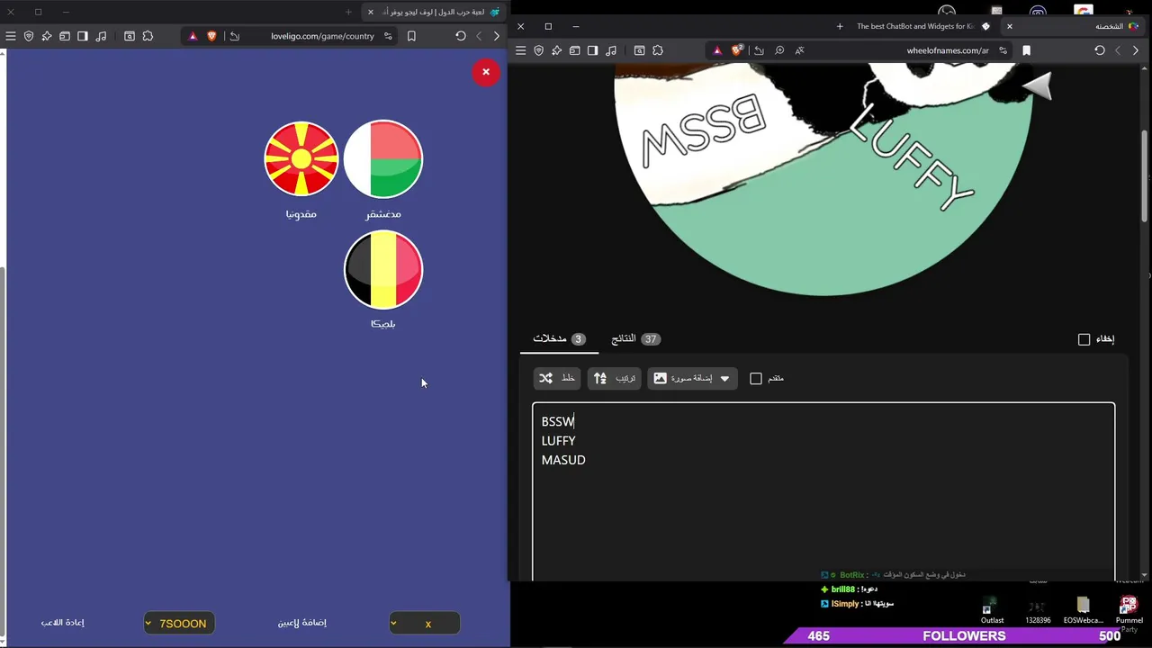The width and height of the screenshot is (1152, 648).
Task: Select the Madagascar flag
Action: tap(383, 159)
